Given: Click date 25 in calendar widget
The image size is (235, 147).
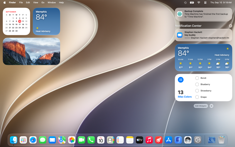Looking at the screenshot, I should (x=23, y=28).
